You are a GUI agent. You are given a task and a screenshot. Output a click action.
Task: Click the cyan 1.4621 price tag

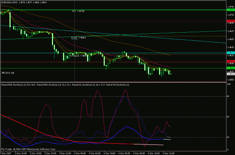(x=230, y=53)
